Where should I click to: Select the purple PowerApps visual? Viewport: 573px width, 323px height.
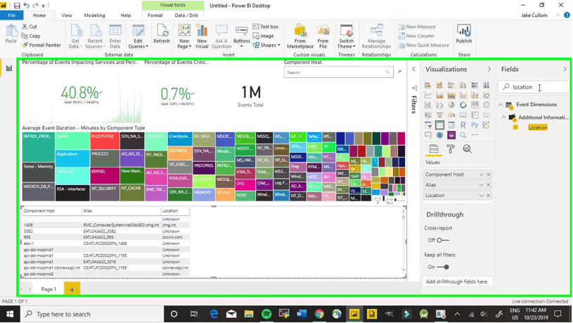pos(451,135)
